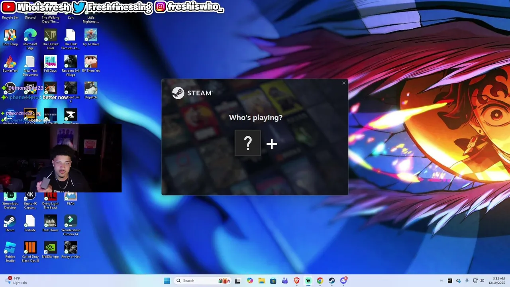Screen dimensions: 510x287
Task: Open Microsoft Teams in the taskbar
Action: point(285,281)
